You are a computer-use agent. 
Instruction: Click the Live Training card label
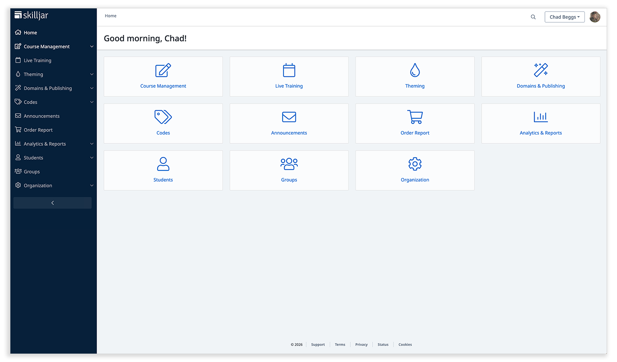[x=289, y=86]
